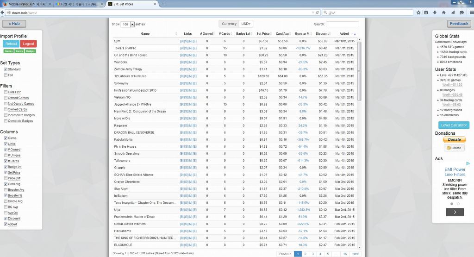Sort table by Card Avg column
The width and height of the screenshot is (474, 257).
click(282, 33)
